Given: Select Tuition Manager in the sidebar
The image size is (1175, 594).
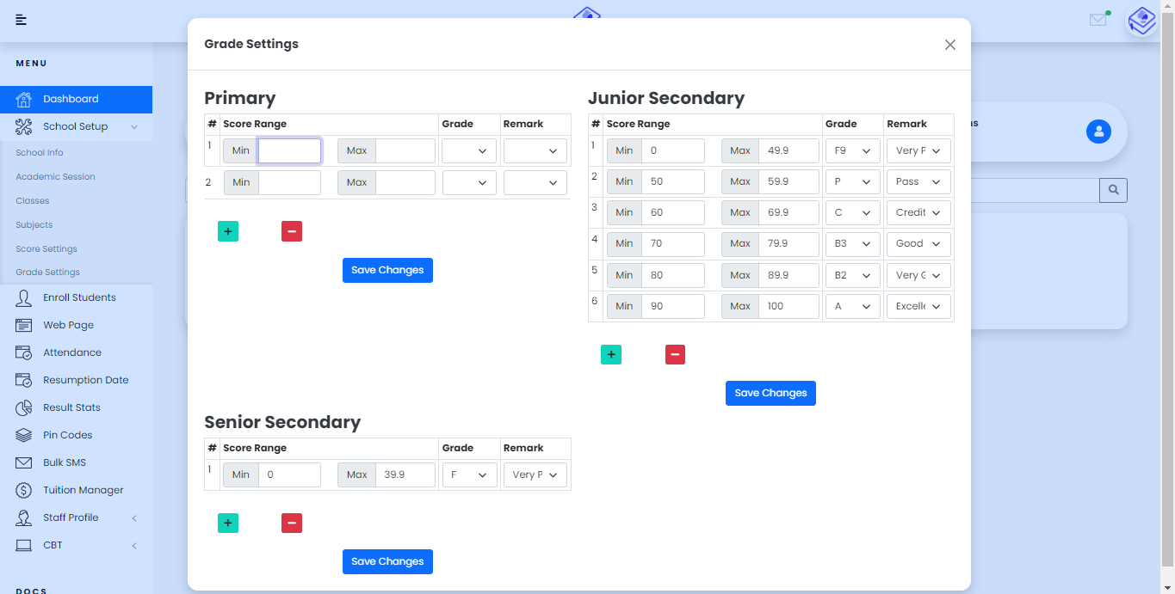Looking at the screenshot, I should tap(83, 490).
